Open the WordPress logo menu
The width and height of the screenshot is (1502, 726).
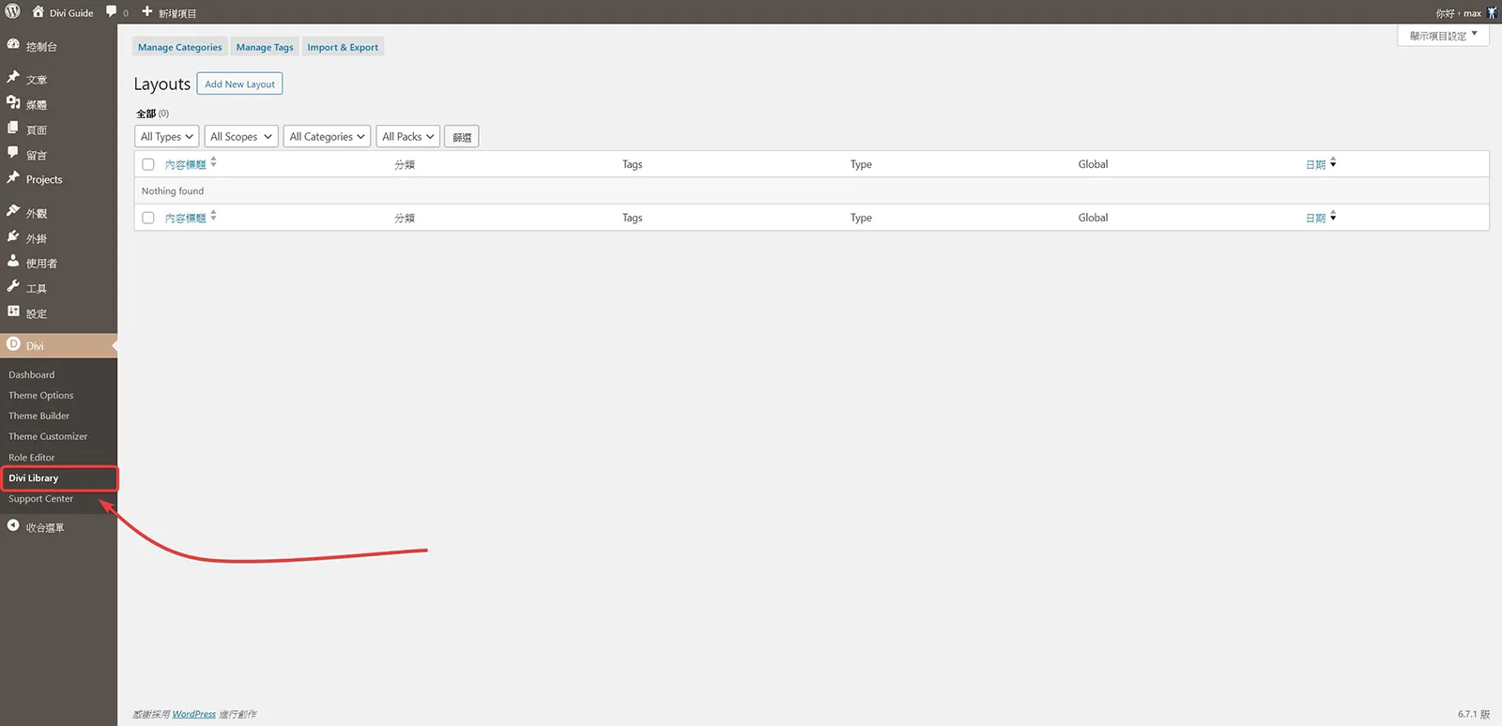pyautogui.click(x=13, y=12)
